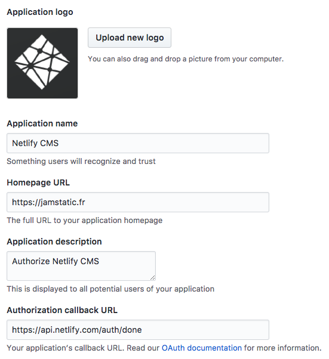This screenshot has width=329, height=359.
Task: Open the OAuth documentation link
Action: 202,348
